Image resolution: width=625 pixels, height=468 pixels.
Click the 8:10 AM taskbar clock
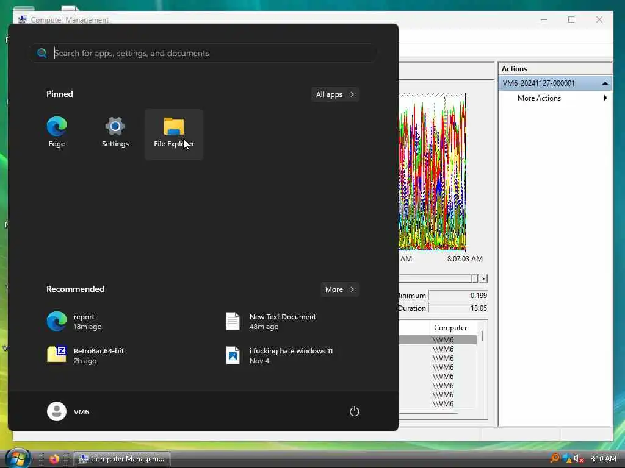tap(603, 459)
